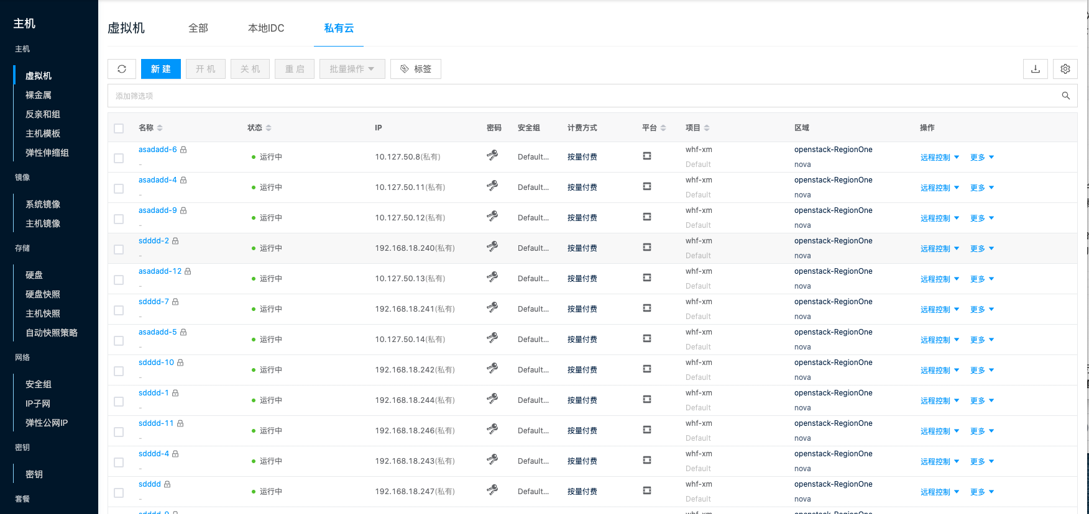Click the download export icon

click(x=1036, y=69)
